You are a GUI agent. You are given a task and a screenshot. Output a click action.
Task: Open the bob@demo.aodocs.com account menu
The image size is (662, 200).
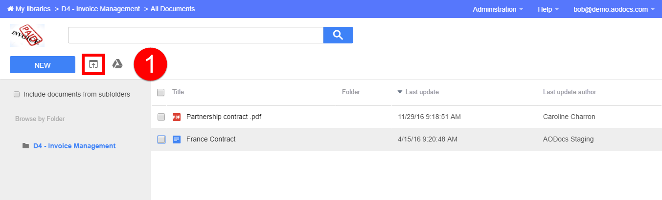614,9
